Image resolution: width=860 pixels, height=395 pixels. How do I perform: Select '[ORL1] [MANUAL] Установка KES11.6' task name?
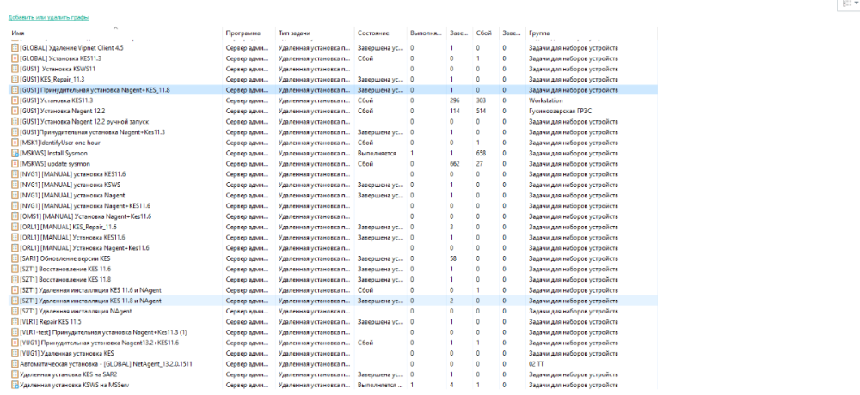point(72,237)
